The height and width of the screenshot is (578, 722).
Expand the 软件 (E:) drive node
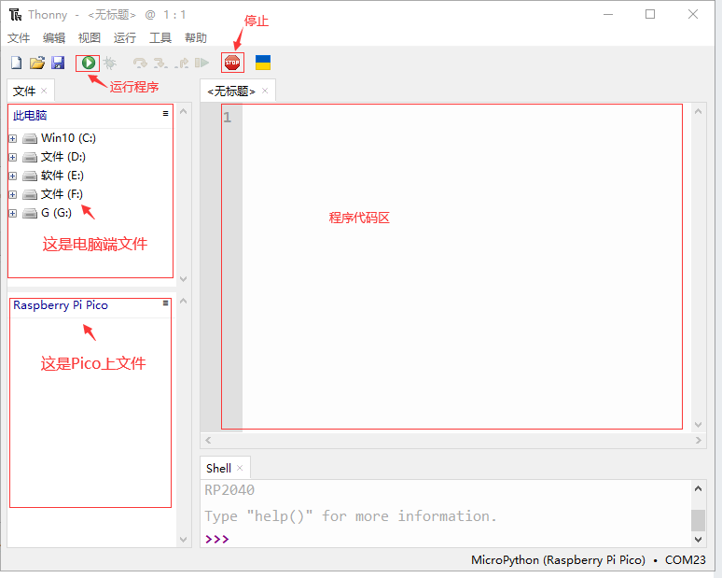pos(13,176)
